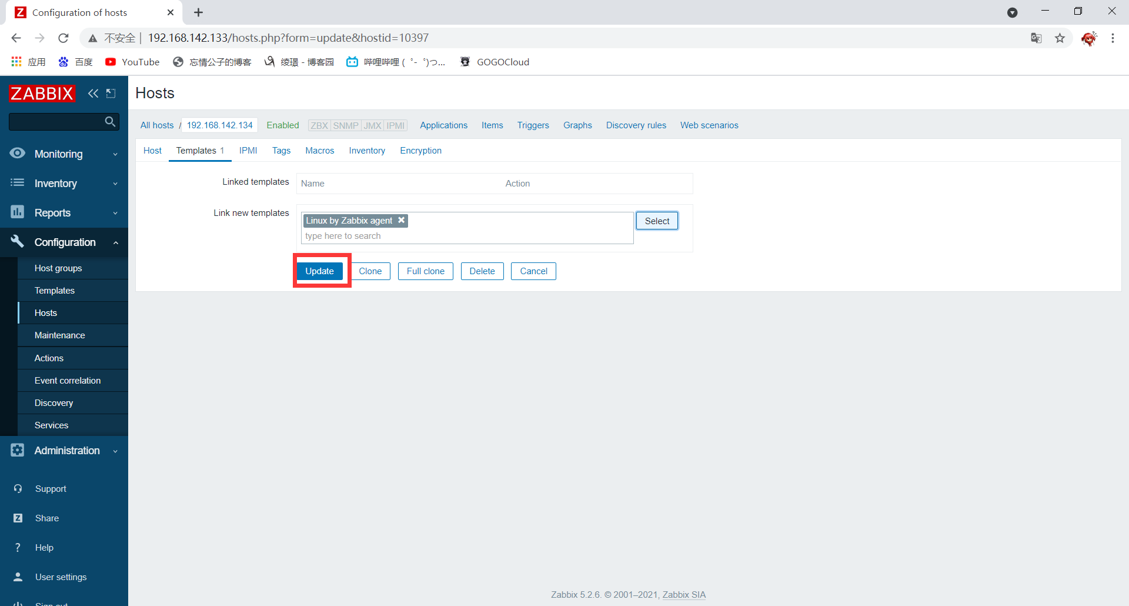Expand the Inventory sidebar section
Image resolution: width=1129 pixels, height=606 pixels.
point(115,184)
